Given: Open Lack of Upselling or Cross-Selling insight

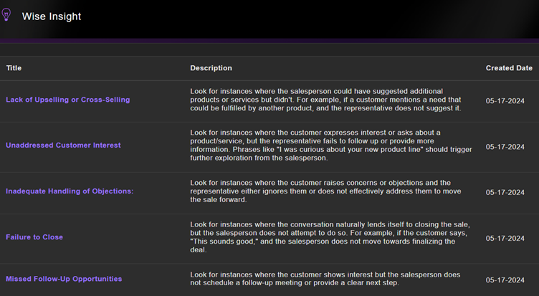Looking at the screenshot, I should coord(68,100).
